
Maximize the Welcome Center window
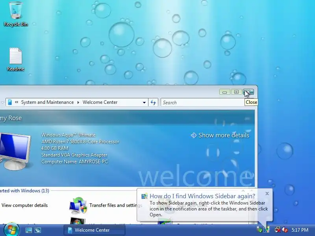tap(237, 92)
